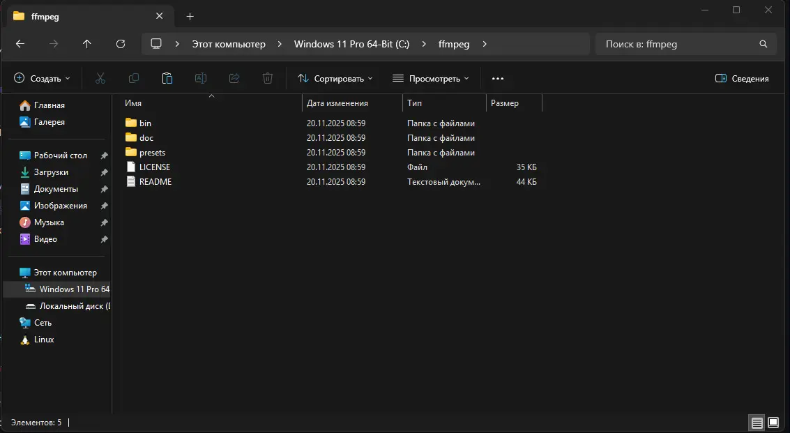Viewport: 790px width, 433px height.
Task: Unpin Рабочий стол via its pin icon
Action: coord(105,155)
